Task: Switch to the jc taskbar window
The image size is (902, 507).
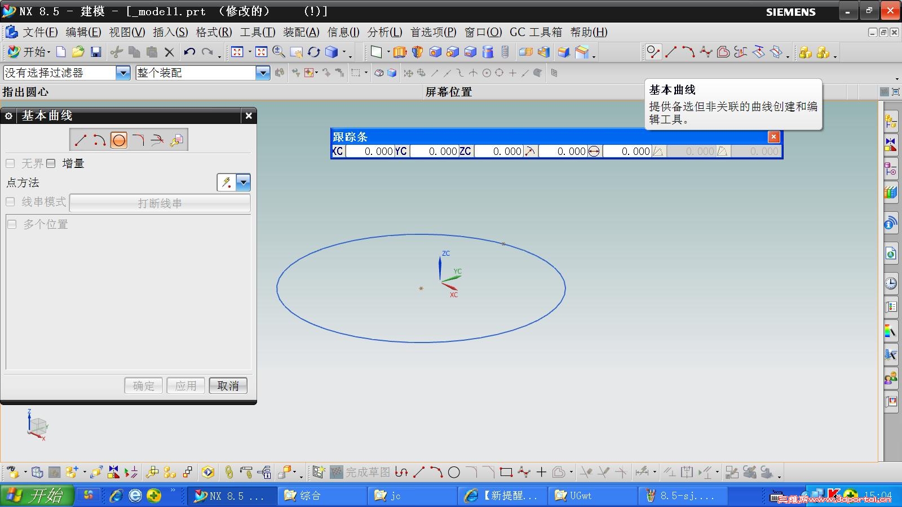Action: 413,496
